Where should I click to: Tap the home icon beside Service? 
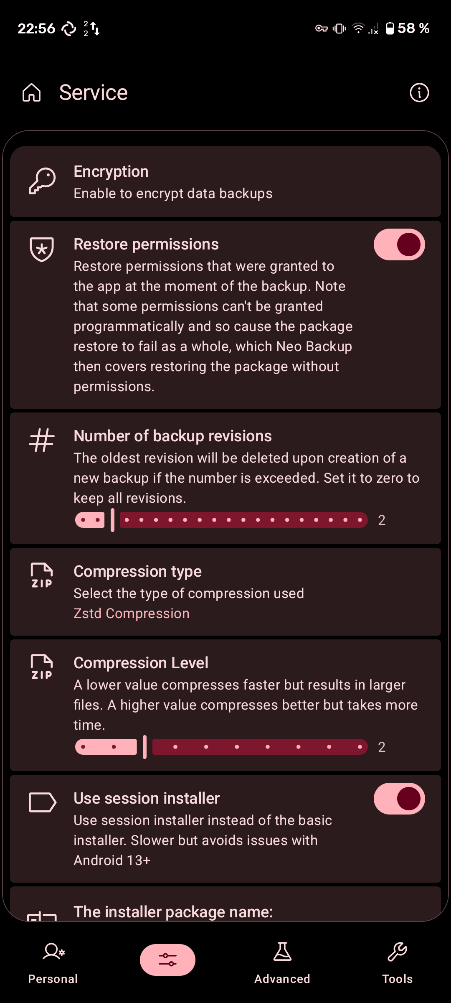tap(32, 92)
